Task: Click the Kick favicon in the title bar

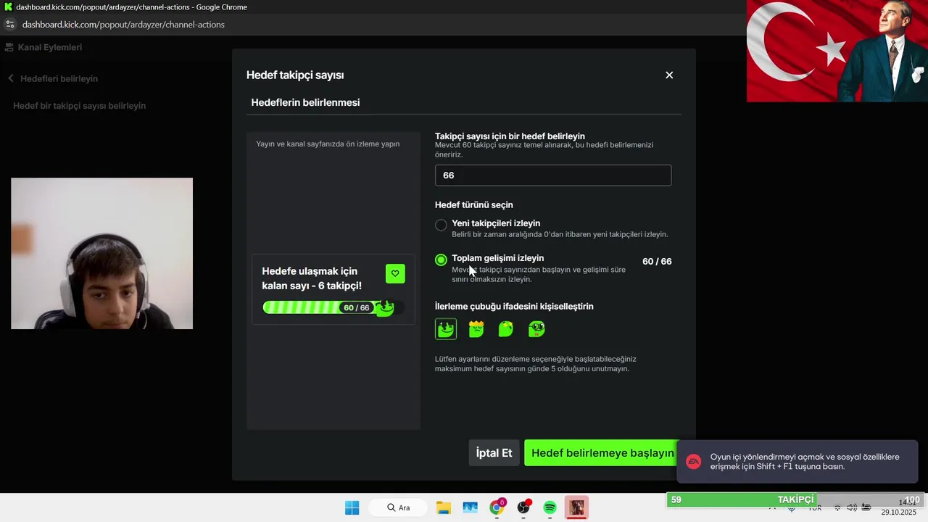Action: coord(8,7)
